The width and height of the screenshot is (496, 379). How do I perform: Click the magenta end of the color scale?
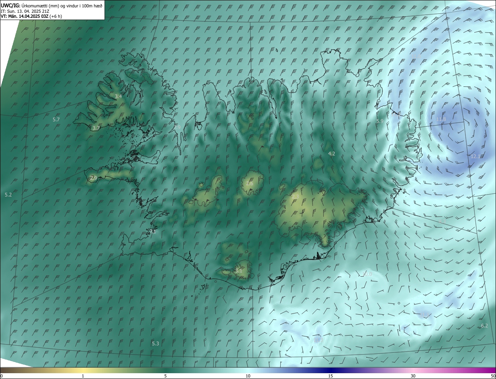(x=489, y=370)
